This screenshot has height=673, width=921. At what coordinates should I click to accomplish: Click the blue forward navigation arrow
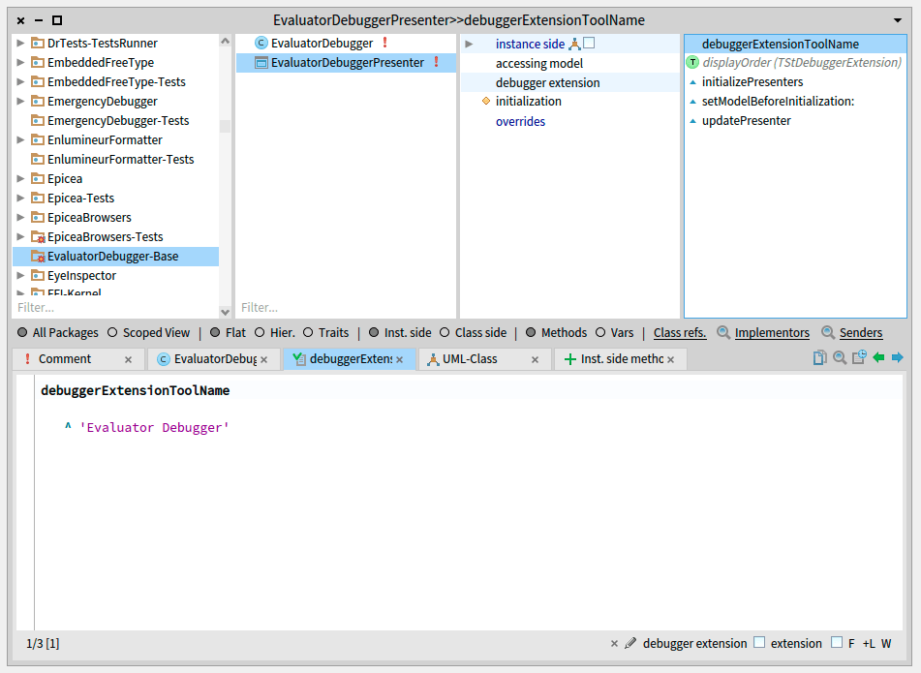pyautogui.click(x=898, y=358)
